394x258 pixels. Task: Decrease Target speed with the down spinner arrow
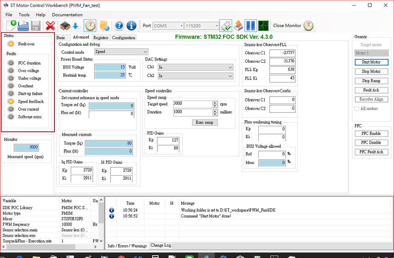(215, 106)
